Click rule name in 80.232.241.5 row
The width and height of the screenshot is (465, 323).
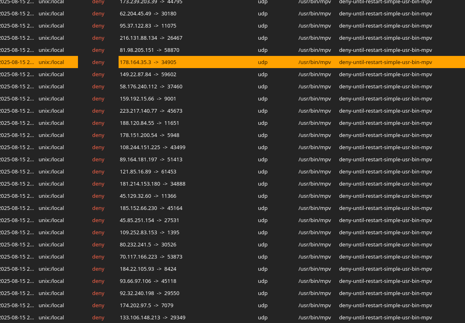point(385,244)
